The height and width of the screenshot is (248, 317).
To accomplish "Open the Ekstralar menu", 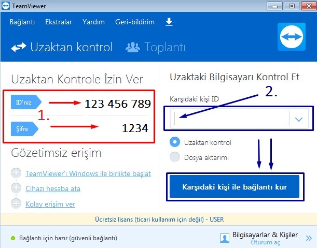I will [x=59, y=22].
